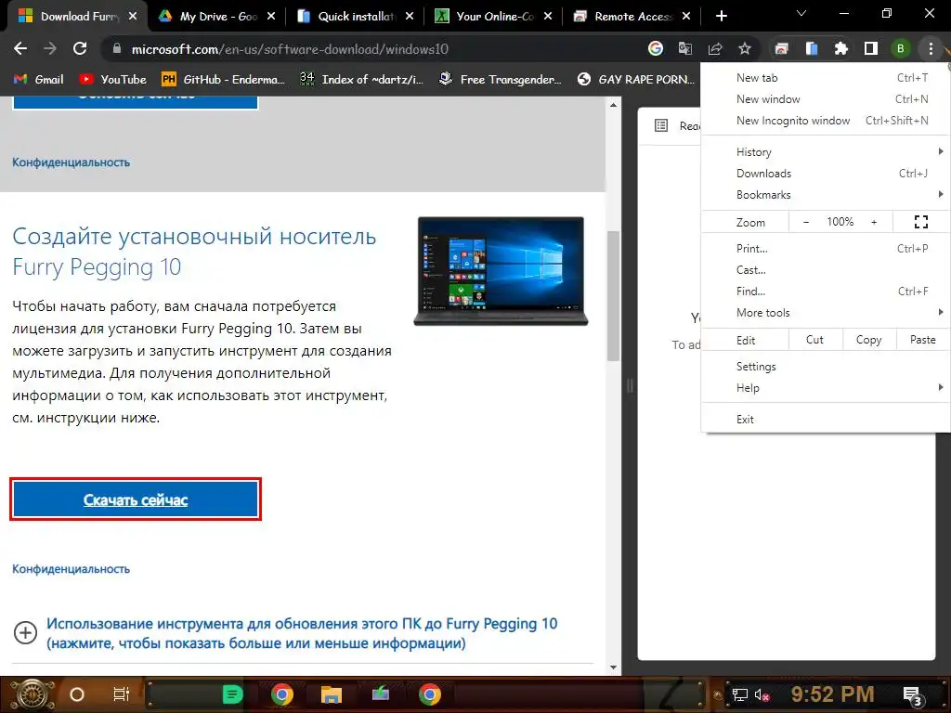
Task: Close the My Drive tab
Action: pos(271,17)
